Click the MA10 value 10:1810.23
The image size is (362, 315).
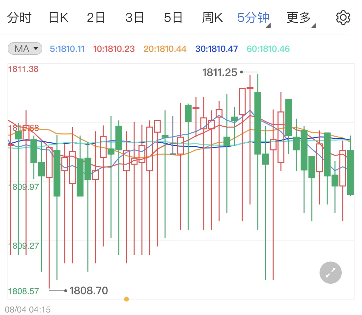coord(114,49)
